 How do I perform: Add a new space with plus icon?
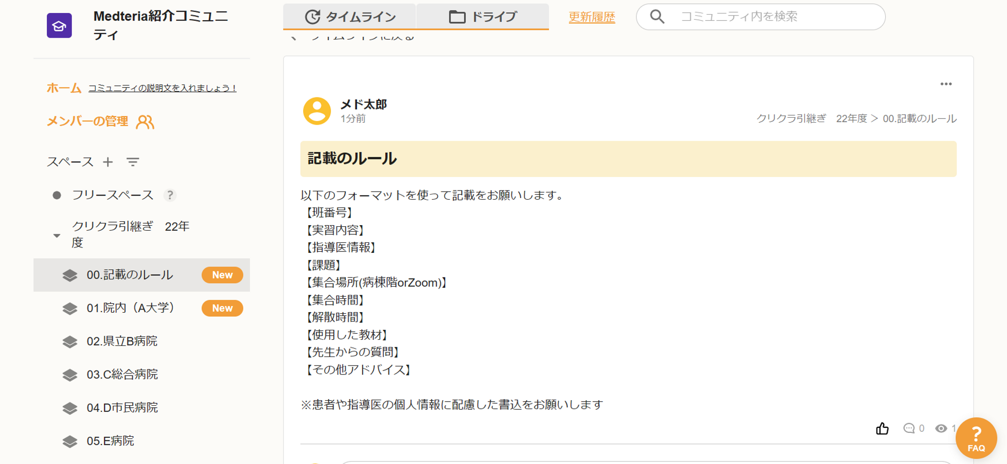click(108, 162)
